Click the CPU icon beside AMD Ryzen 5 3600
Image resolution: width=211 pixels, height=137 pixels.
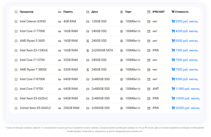(x=16, y=41)
